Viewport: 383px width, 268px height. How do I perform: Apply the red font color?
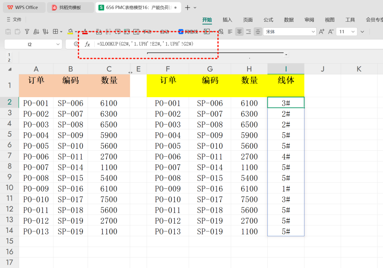85,31
